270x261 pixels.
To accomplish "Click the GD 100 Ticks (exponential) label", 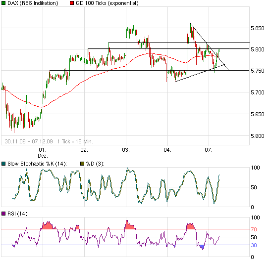I will point(107,3).
